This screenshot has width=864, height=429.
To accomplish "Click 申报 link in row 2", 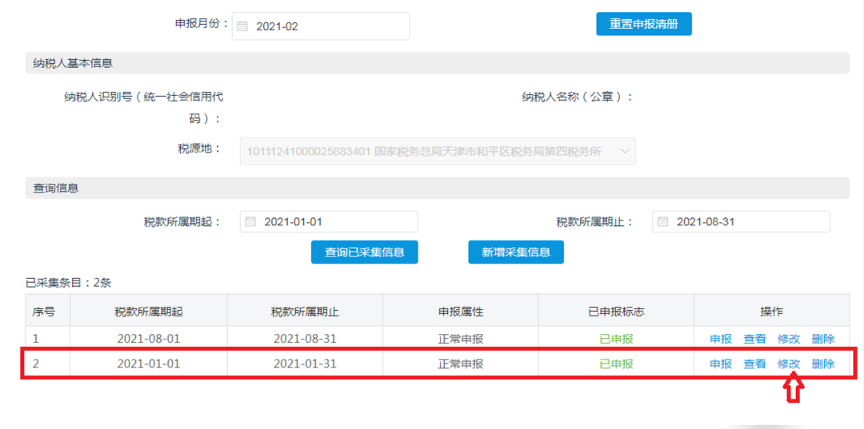I will coord(721,363).
